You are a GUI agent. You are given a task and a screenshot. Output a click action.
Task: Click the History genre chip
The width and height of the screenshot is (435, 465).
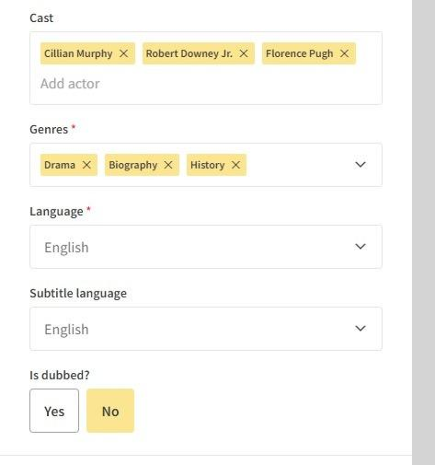click(207, 165)
